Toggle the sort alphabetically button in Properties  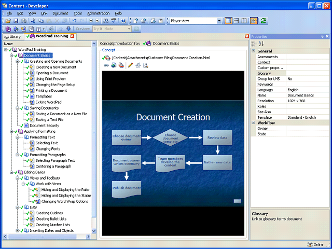click(x=261, y=44)
